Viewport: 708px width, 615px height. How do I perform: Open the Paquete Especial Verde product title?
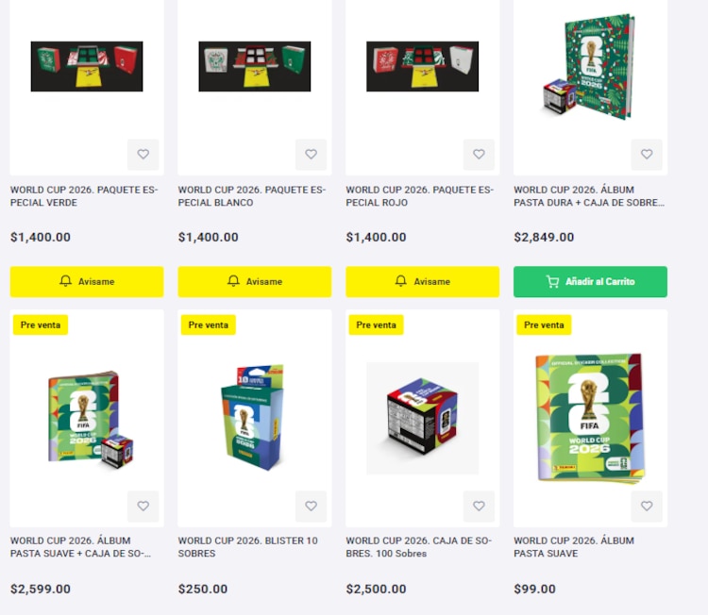coord(84,196)
